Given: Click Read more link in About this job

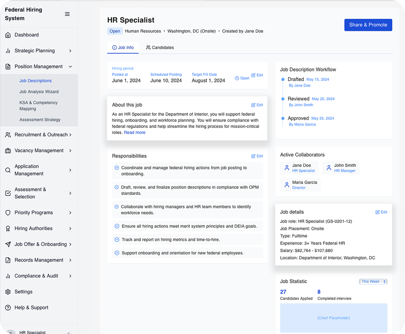Looking at the screenshot, I should tap(135, 133).
